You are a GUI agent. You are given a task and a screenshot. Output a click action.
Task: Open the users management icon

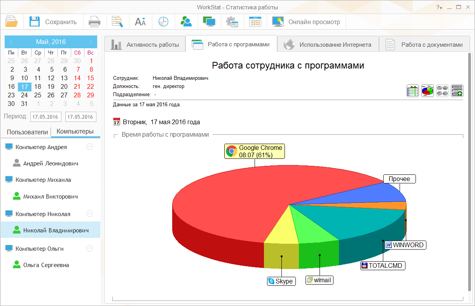187,22
